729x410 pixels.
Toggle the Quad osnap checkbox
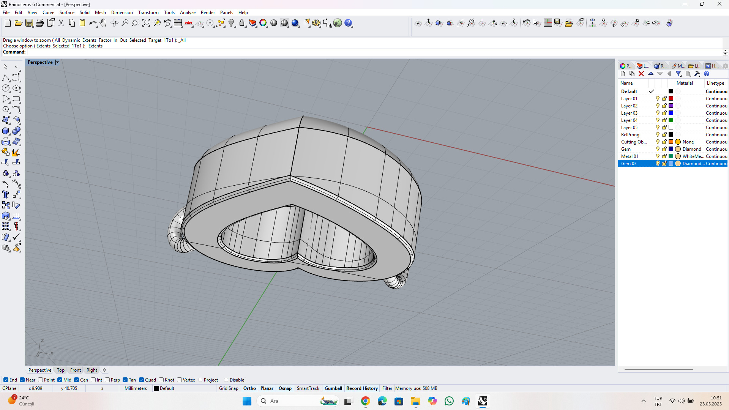(142, 380)
